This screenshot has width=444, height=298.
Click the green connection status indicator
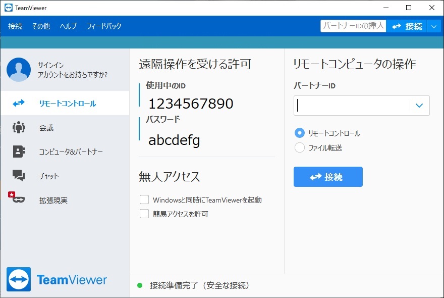point(140,285)
